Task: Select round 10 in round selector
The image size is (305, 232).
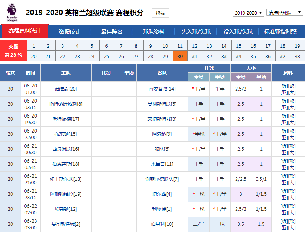Action: pyautogui.click(x=165, y=46)
